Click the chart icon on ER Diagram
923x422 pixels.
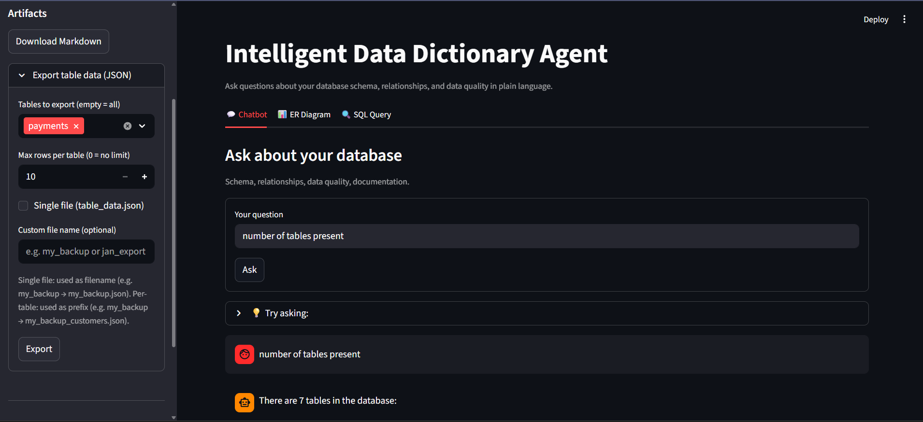[x=282, y=114]
